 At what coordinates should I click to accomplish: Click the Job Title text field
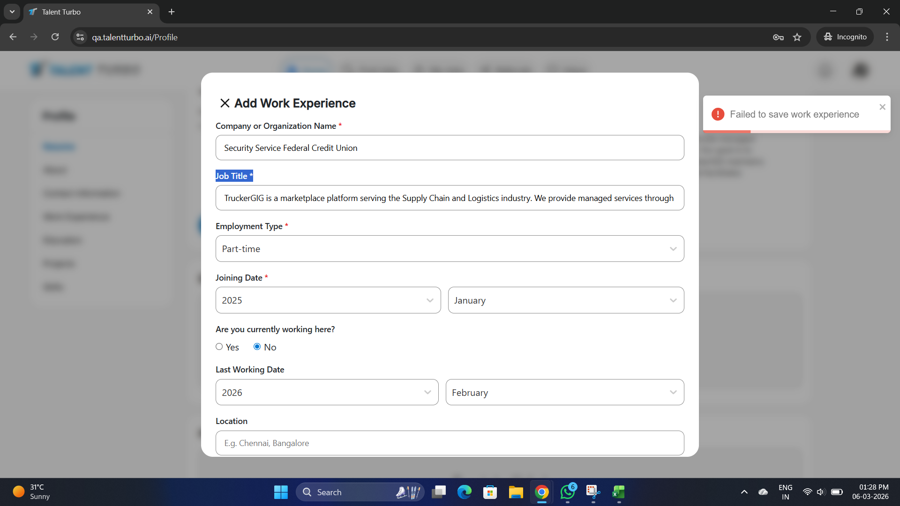coord(450,198)
